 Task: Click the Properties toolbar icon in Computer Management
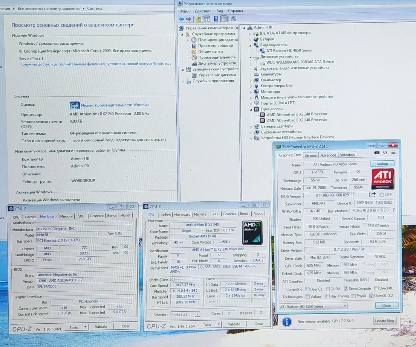(x=224, y=19)
